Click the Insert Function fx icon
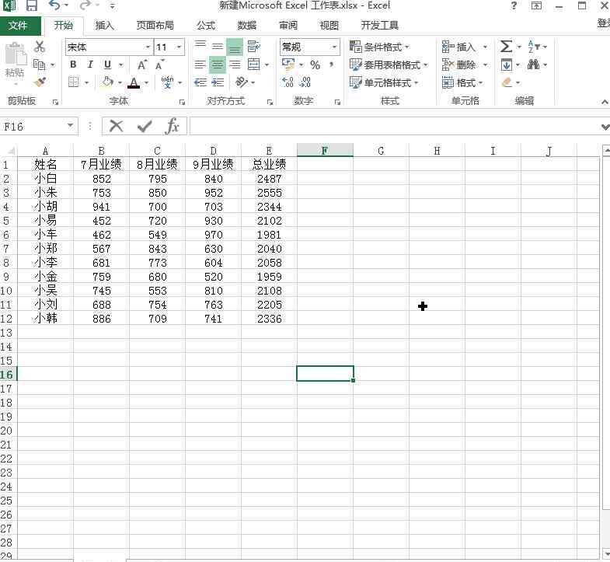Screen dimensions: 610x562 [x=173, y=126]
